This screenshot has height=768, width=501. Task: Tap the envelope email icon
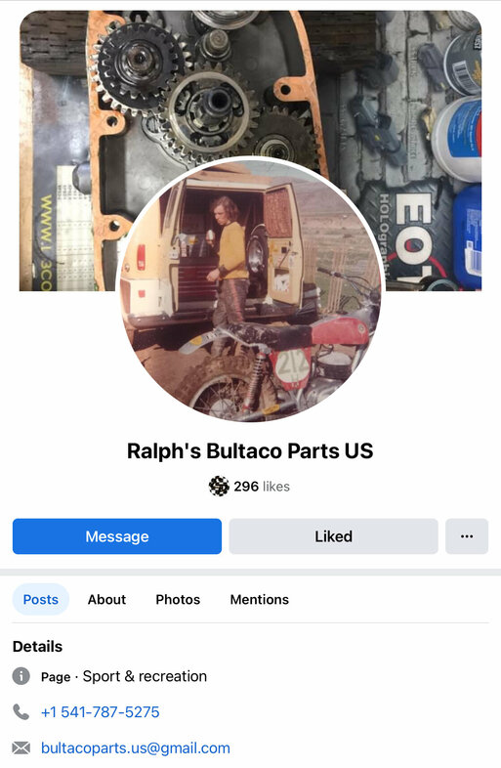click(21, 747)
